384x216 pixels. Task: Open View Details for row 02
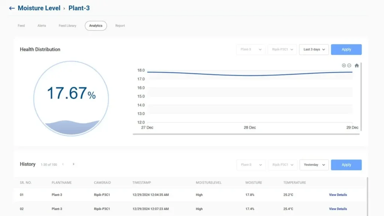338,209
